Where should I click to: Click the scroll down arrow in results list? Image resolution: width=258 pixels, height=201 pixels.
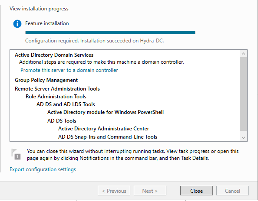click(244, 138)
